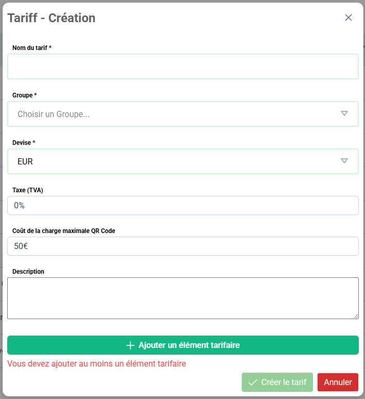Select the Taxe (TVA) 0% field
365x399 pixels.
click(x=182, y=205)
